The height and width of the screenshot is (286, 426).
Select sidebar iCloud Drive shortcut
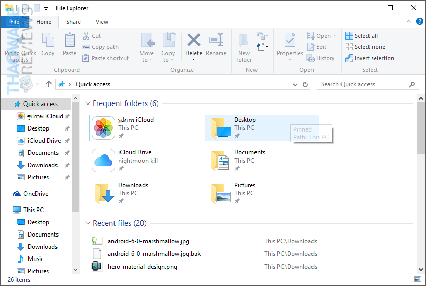click(x=39, y=141)
